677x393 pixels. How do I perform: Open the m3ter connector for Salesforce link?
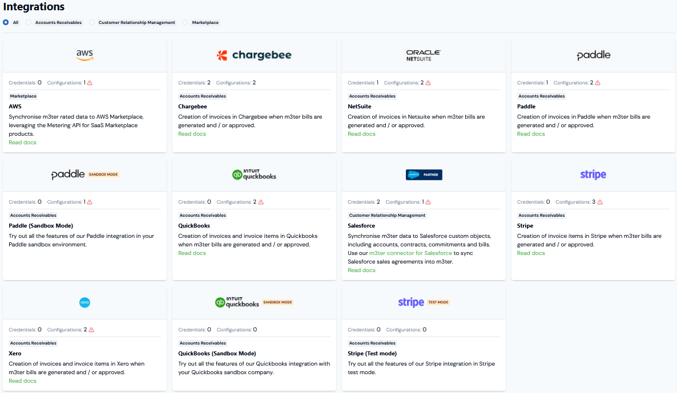pyautogui.click(x=410, y=253)
